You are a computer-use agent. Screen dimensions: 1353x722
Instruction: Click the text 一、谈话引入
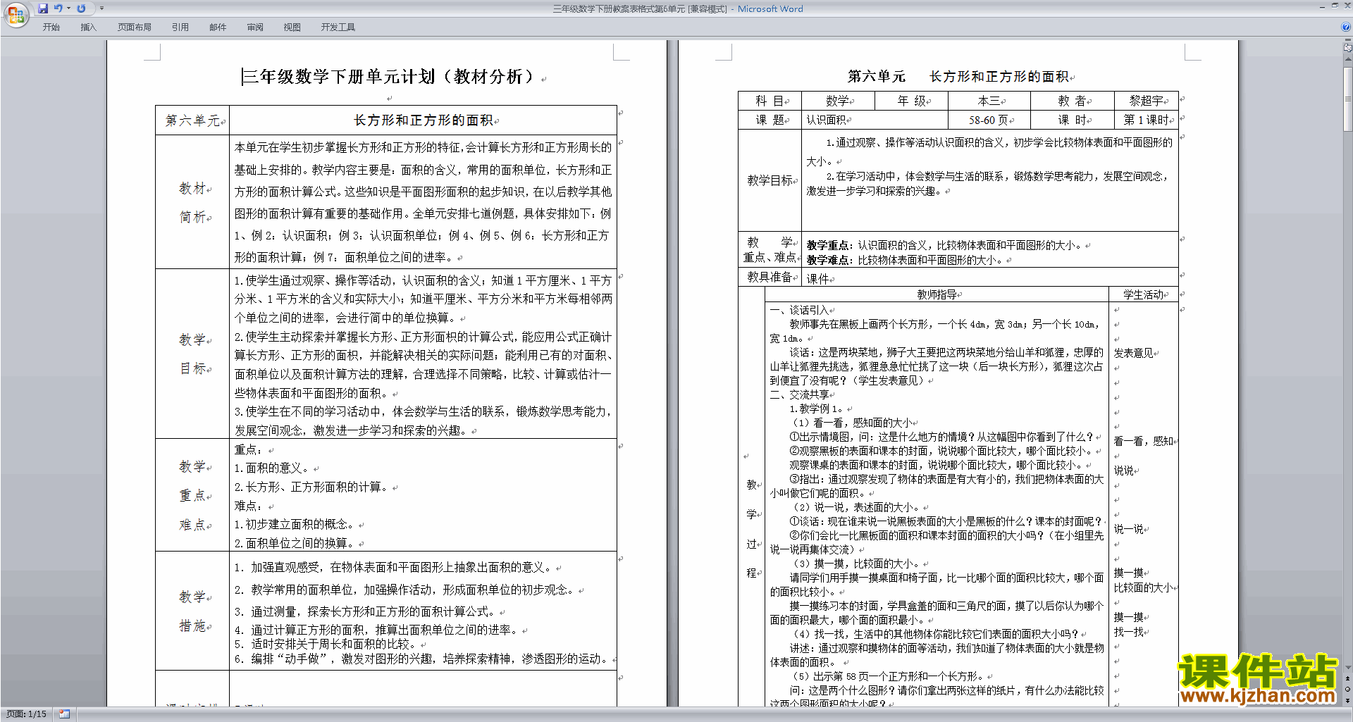(x=799, y=310)
